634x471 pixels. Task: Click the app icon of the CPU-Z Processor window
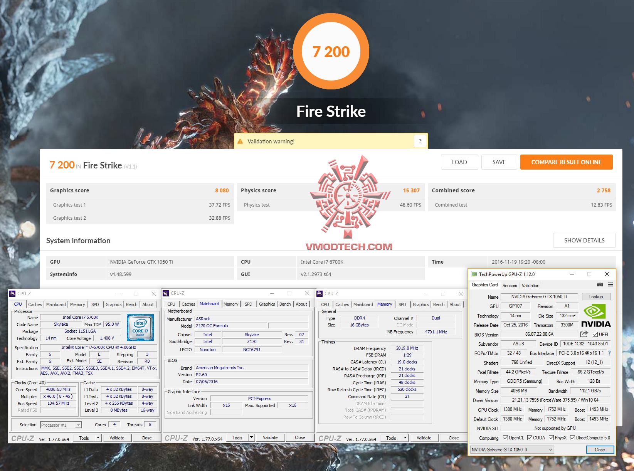pos(12,294)
